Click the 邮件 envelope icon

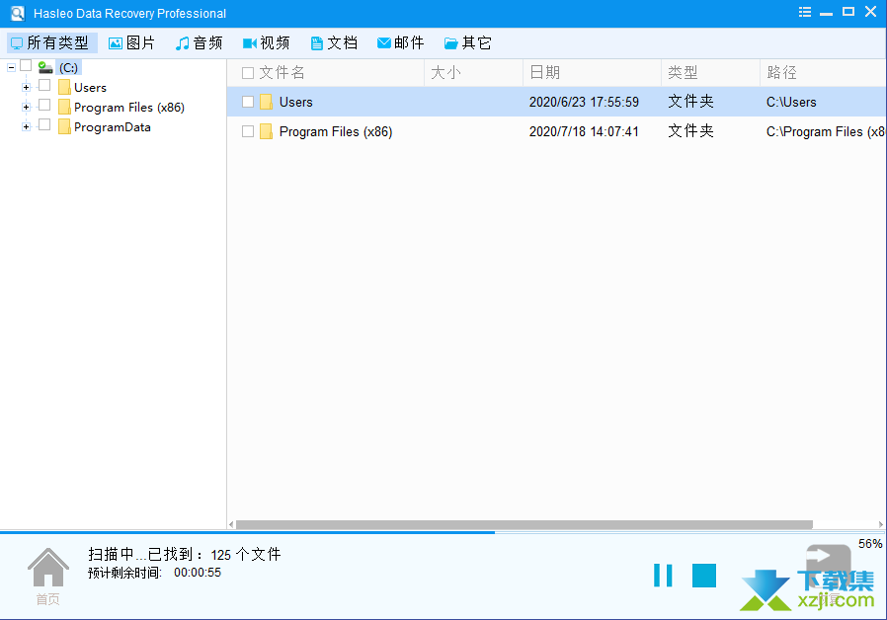pos(384,43)
